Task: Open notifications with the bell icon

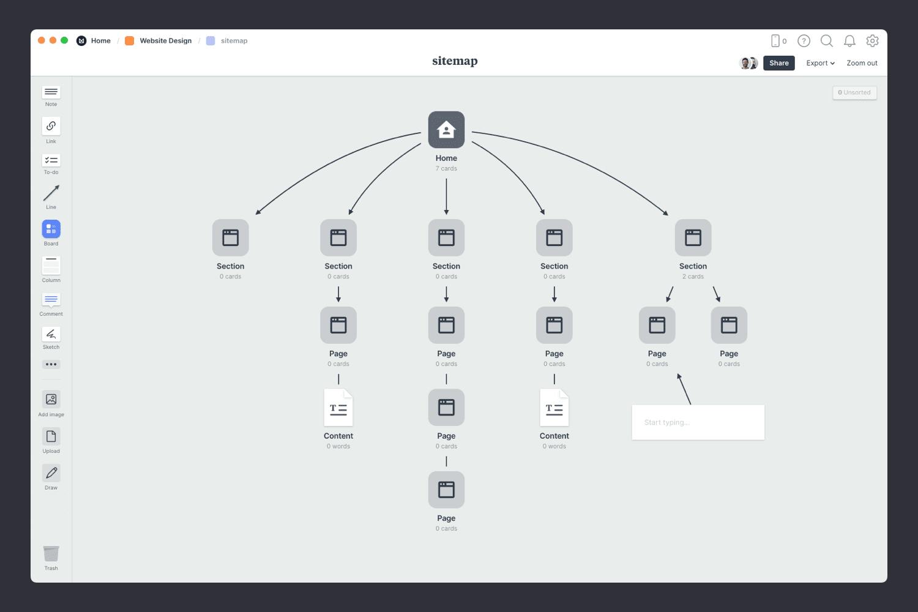Action: pos(849,41)
